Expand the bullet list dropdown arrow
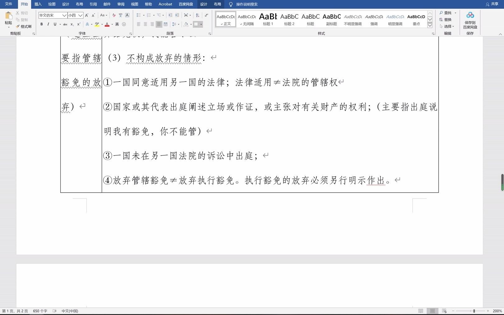Screen dimensions: 504x315 pyautogui.click(x=144, y=15)
